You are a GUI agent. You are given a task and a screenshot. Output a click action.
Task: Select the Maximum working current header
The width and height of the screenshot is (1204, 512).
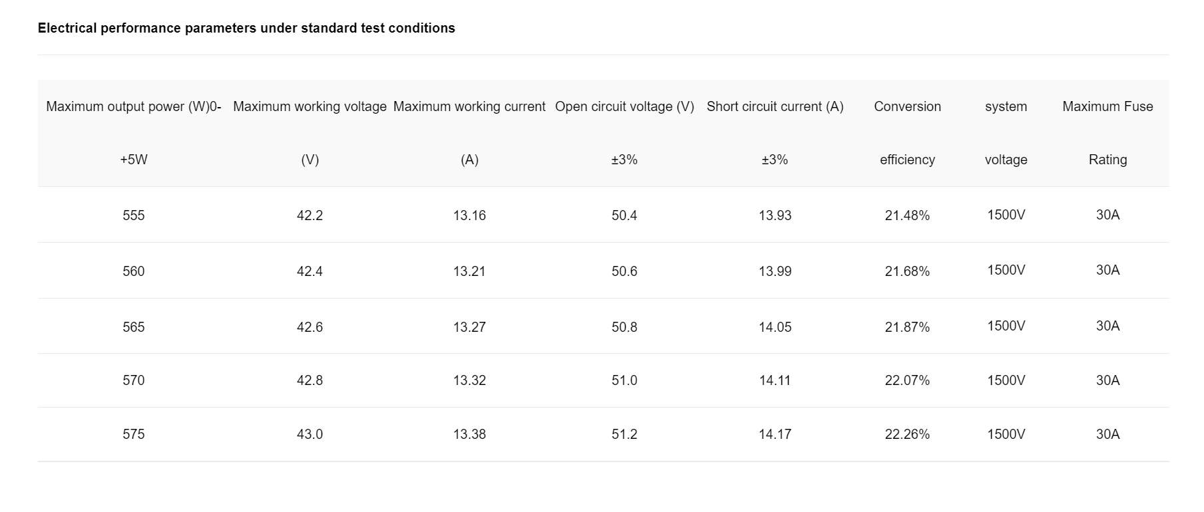[469, 133]
